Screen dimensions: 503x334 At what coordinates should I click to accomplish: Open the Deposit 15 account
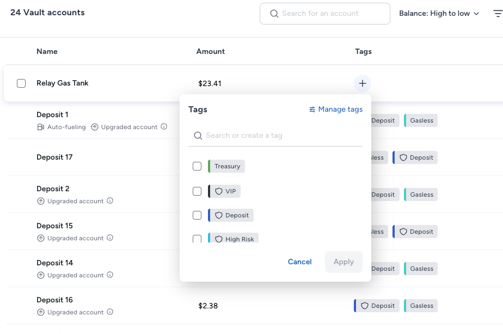(x=54, y=226)
